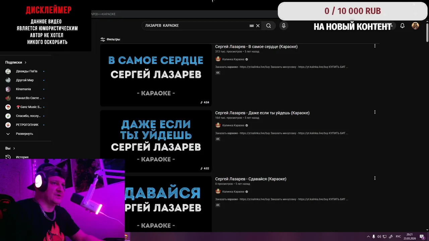
Task: Open Калинка Караоке channel name, third result
Action: coord(233,191)
